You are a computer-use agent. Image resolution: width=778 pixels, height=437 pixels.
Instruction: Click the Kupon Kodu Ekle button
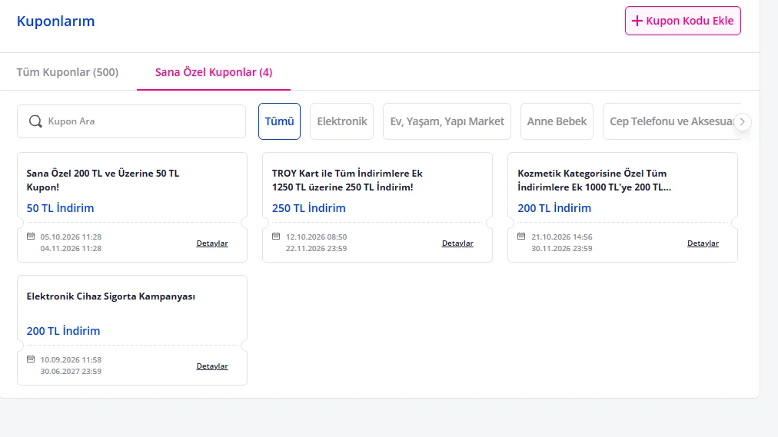click(x=683, y=21)
